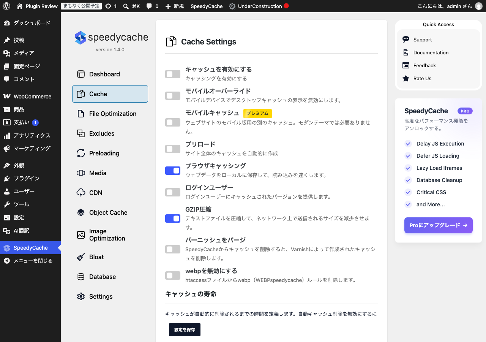
Task: Click the CDN cloud icon
Action: (x=81, y=193)
